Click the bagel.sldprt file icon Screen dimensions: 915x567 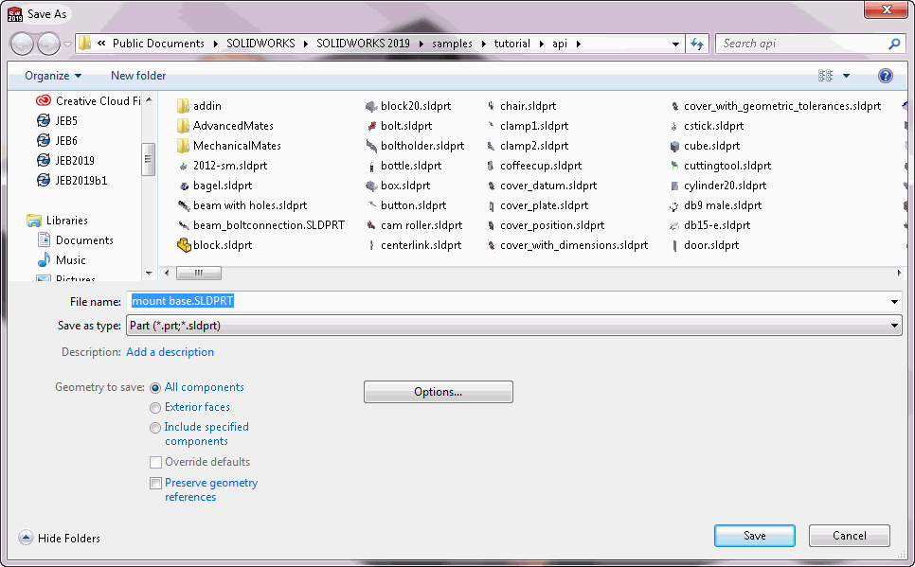[184, 186]
